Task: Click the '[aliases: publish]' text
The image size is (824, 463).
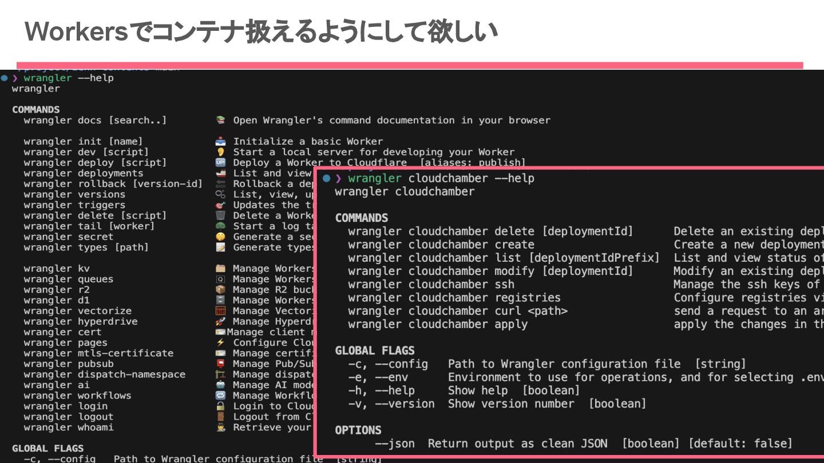Action: pos(473,163)
